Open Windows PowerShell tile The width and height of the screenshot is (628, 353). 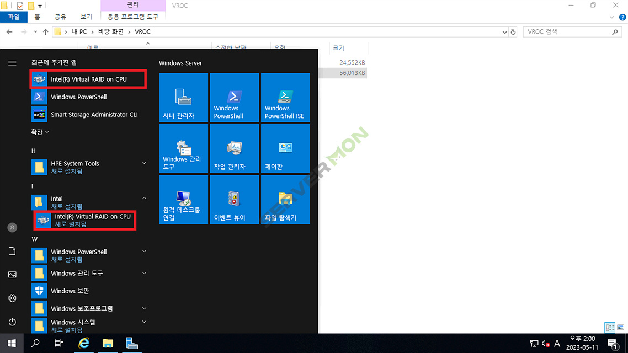pyautogui.click(x=235, y=97)
